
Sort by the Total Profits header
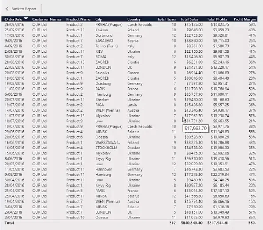click(217, 19)
